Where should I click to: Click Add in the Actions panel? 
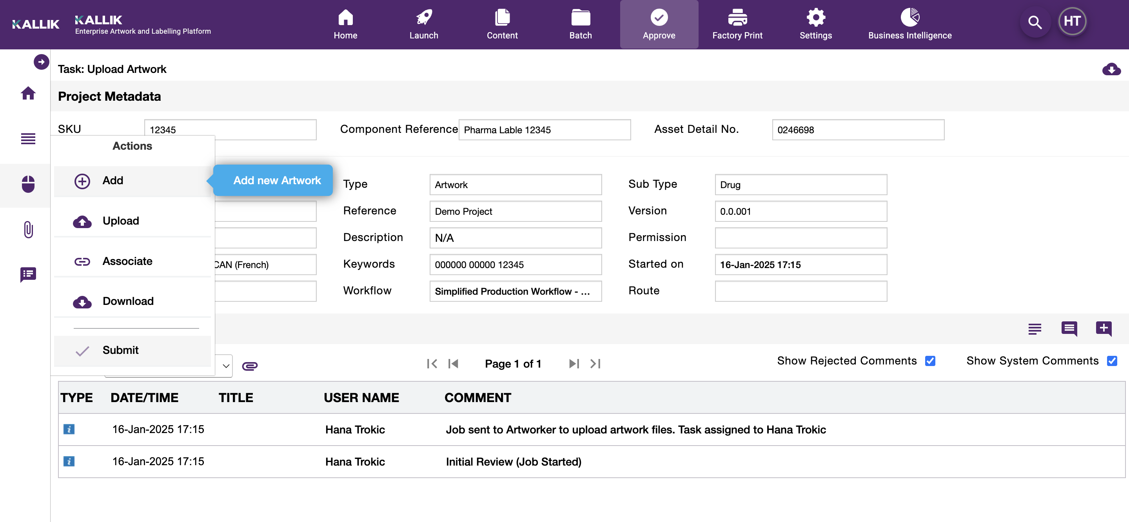click(x=113, y=181)
